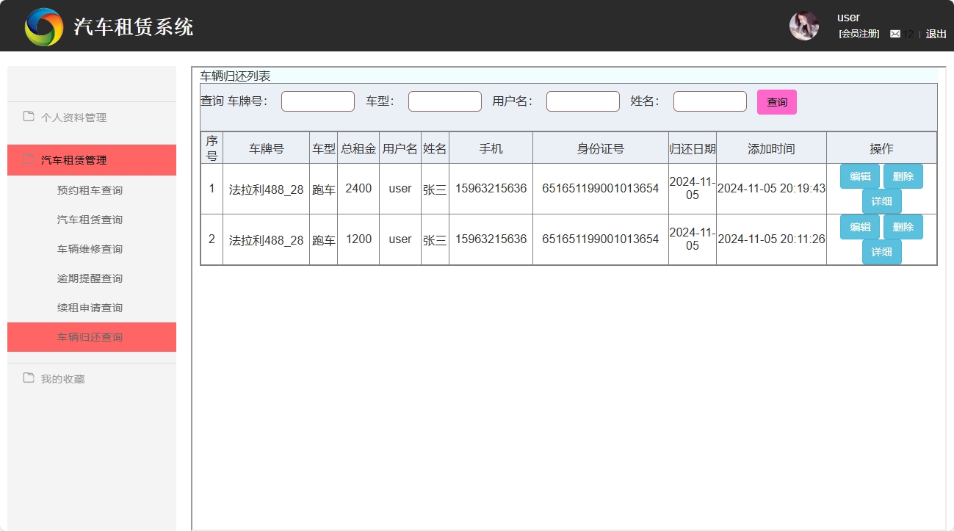Open the message envelope icon showing 12
This screenshot has height=531, width=954.
pyautogui.click(x=896, y=33)
